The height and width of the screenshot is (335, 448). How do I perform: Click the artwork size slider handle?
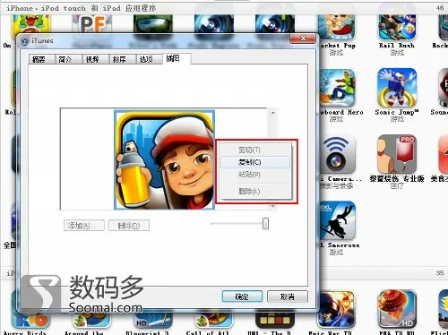(265, 224)
